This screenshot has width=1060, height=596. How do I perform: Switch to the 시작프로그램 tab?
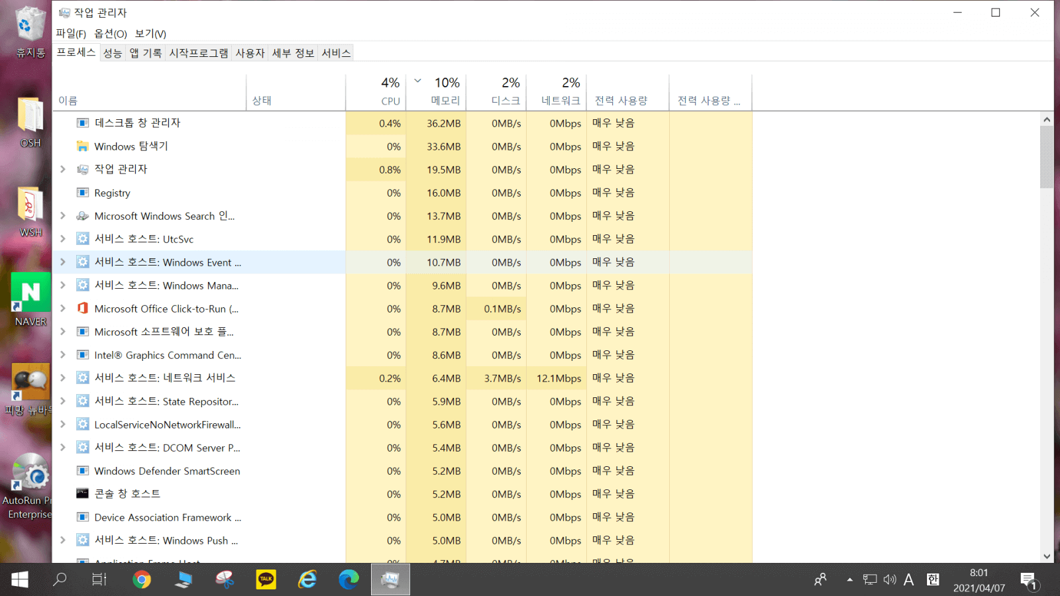pyautogui.click(x=199, y=53)
